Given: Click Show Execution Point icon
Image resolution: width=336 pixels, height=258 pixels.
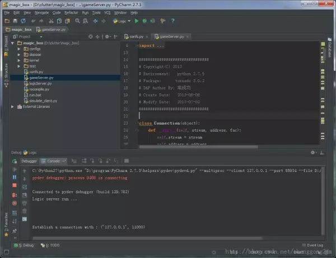Looking at the screenshot, I should (x=74, y=161).
